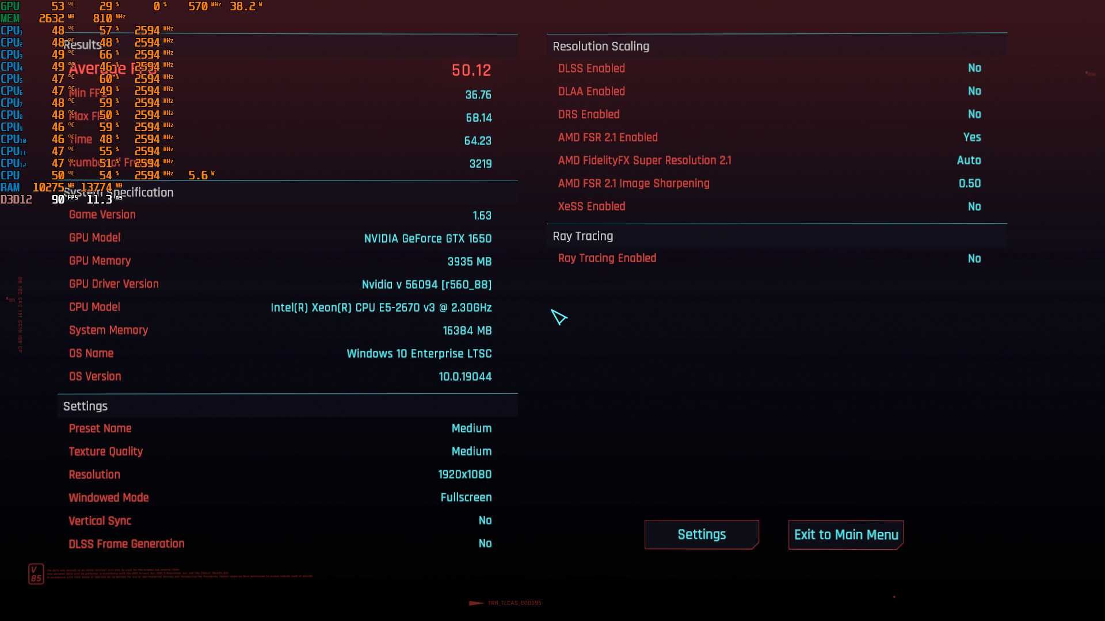Viewport: 1105px width, 621px height.
Task: Click the Texture Quality Medium value
Action: [471, 451]
